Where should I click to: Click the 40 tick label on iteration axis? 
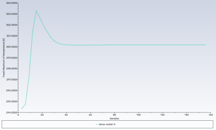(x=66, y=115)
